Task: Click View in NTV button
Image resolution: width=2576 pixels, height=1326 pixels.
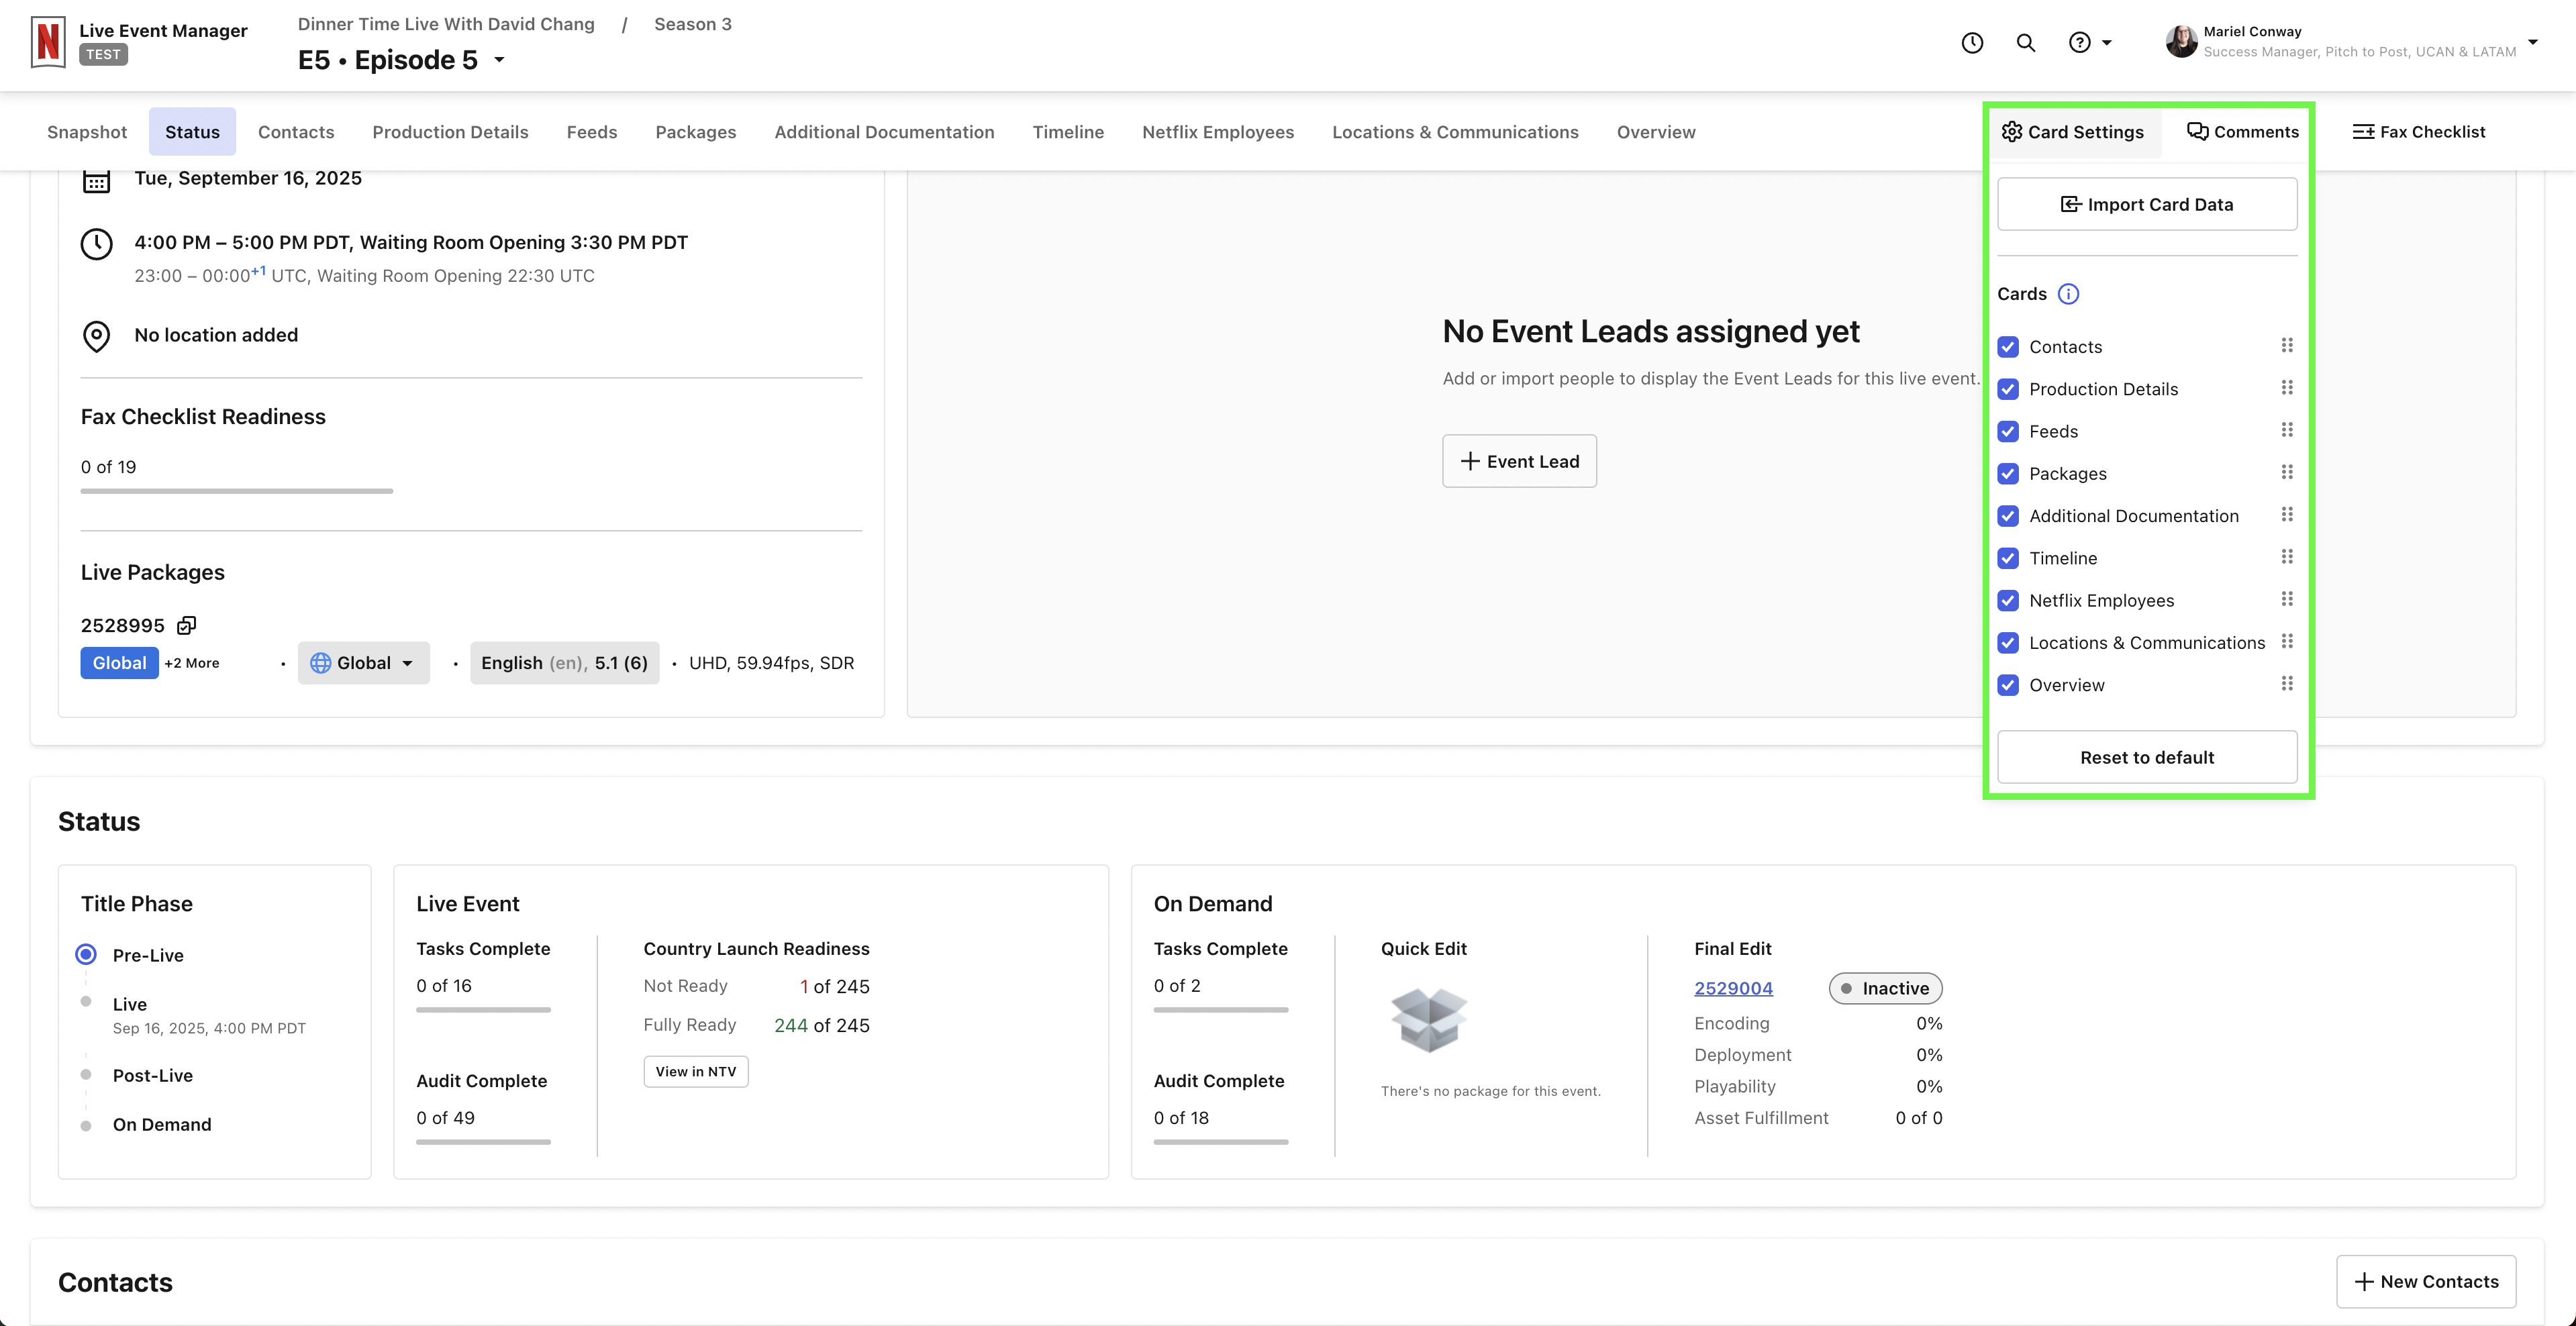Action: click(x=696, y=1071)
